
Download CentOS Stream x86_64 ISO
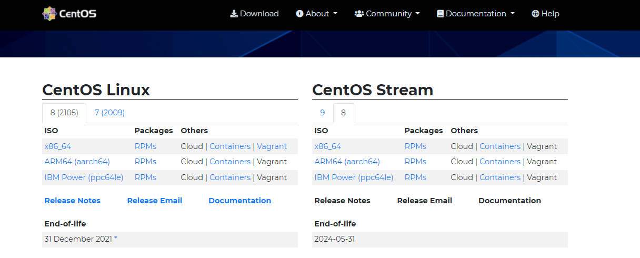click(x=328, y=146)
